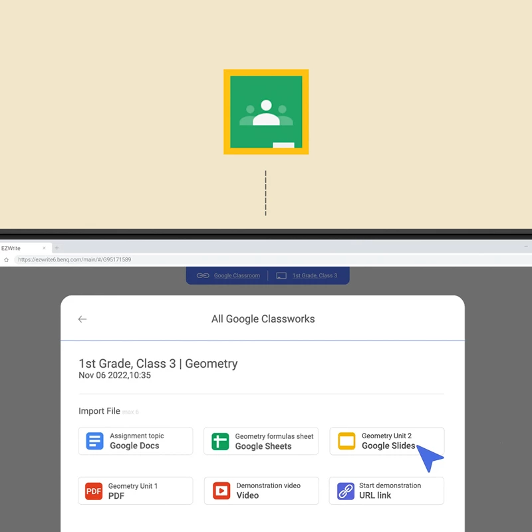Import the Demonstration video file
This screenshot has width=532, height=532.
click(261, 491)
